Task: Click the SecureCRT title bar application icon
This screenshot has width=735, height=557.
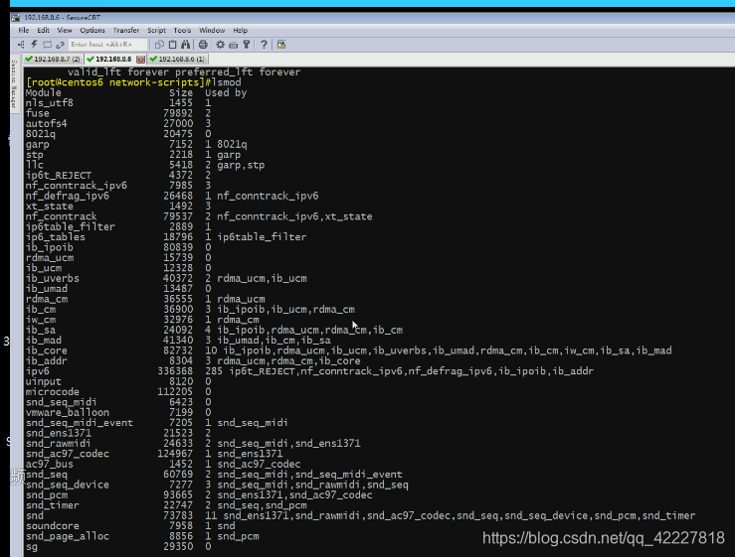Action: (16, 18)
